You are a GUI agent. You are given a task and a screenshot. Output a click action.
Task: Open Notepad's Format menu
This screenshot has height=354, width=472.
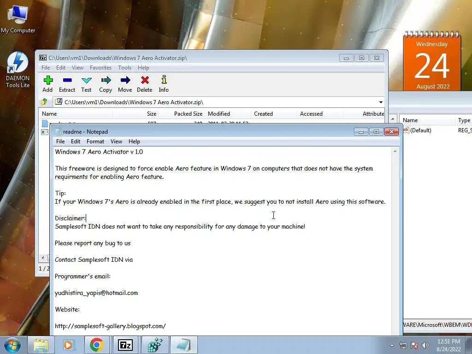[95, 142]
